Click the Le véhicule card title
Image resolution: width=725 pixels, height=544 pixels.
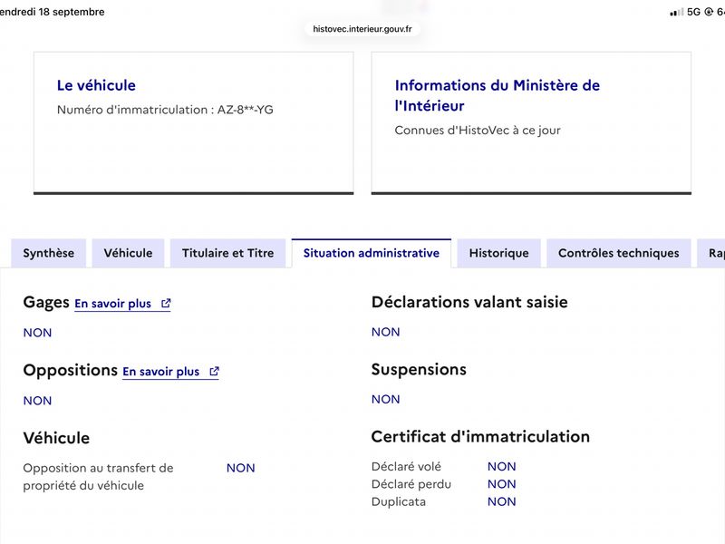coord(96,85)
